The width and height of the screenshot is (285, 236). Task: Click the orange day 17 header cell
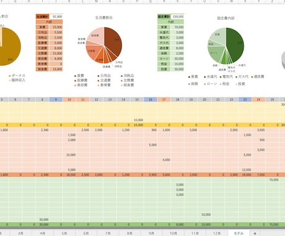(x=164, y=99)
